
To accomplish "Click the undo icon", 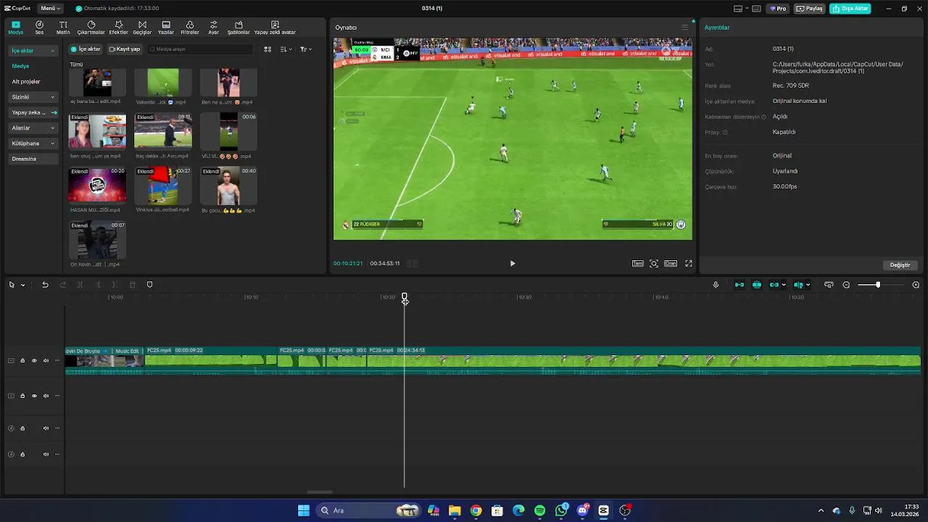I will pyautogui.click(x=45, y=285).
